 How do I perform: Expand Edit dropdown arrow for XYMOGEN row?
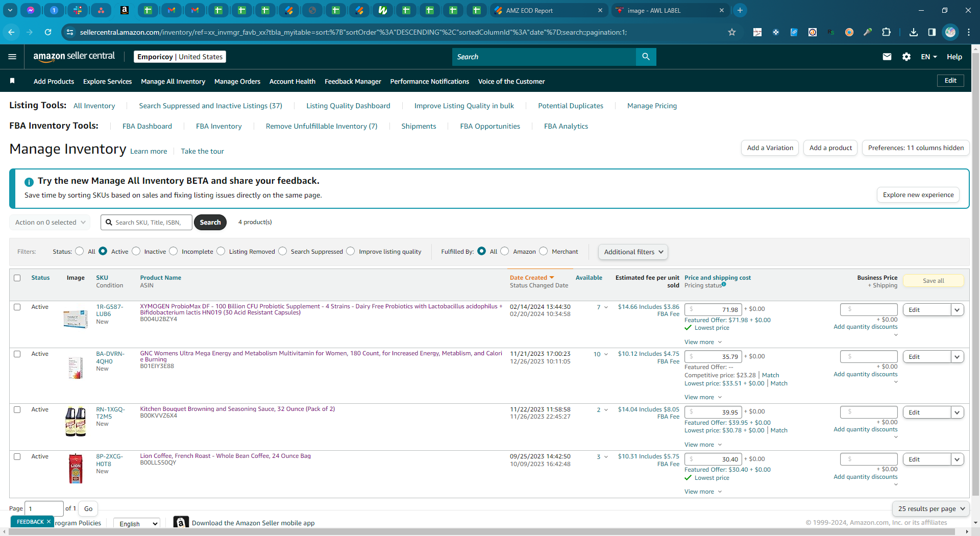point(958,310)
